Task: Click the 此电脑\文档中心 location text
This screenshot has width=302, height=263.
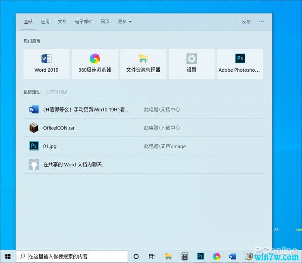Action: pos(162,110)
